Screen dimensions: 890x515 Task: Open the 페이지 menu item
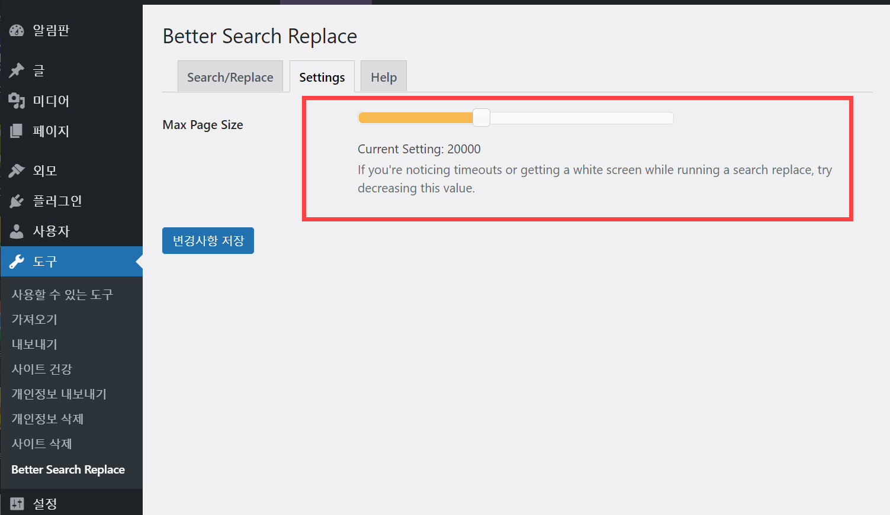(71, 131)
